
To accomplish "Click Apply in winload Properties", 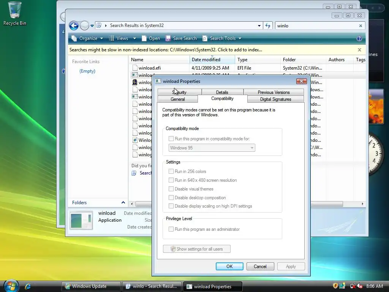I will 291,267.
